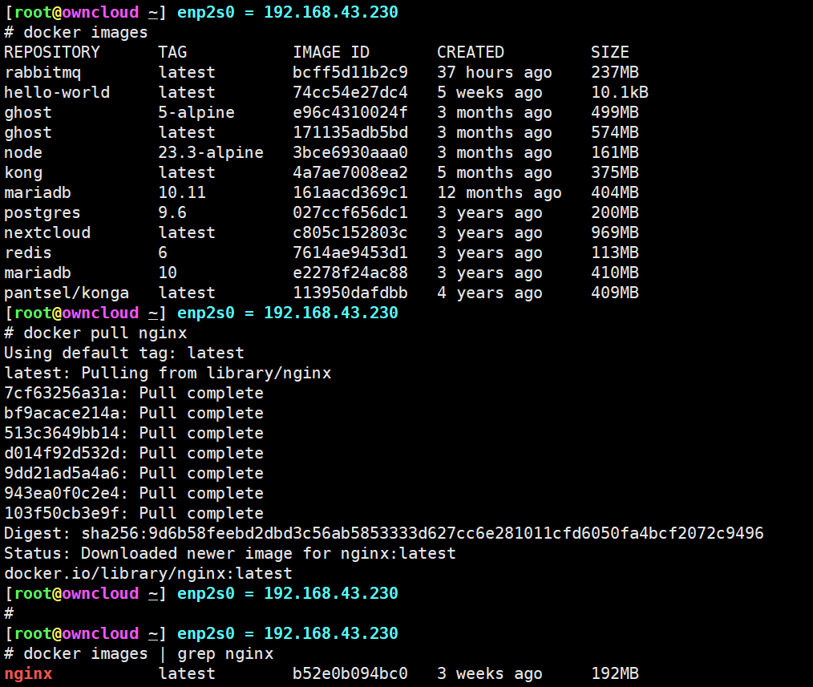Click the IMAGE ID column header
This screenshot has height=687, width=813.
[330, 52]
